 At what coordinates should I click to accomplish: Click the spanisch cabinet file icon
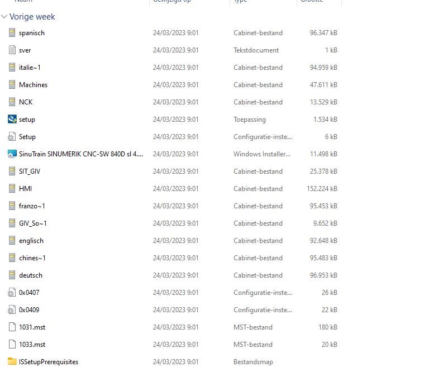pyautogui.click(x=12, y=33)
